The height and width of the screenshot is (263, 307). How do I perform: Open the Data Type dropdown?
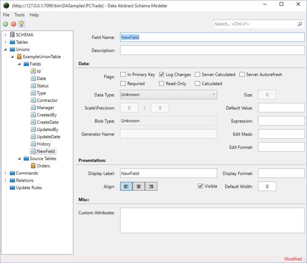168,95
